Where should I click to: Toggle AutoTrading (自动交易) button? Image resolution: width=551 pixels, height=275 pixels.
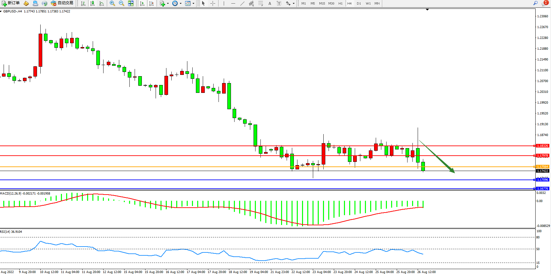point(62,3)
